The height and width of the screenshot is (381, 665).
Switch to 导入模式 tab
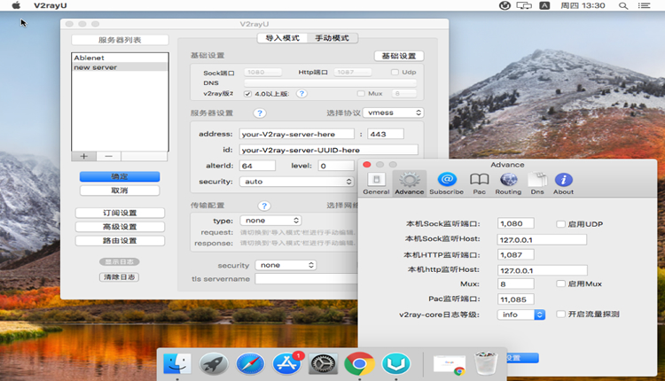click(x=283, y=38)
